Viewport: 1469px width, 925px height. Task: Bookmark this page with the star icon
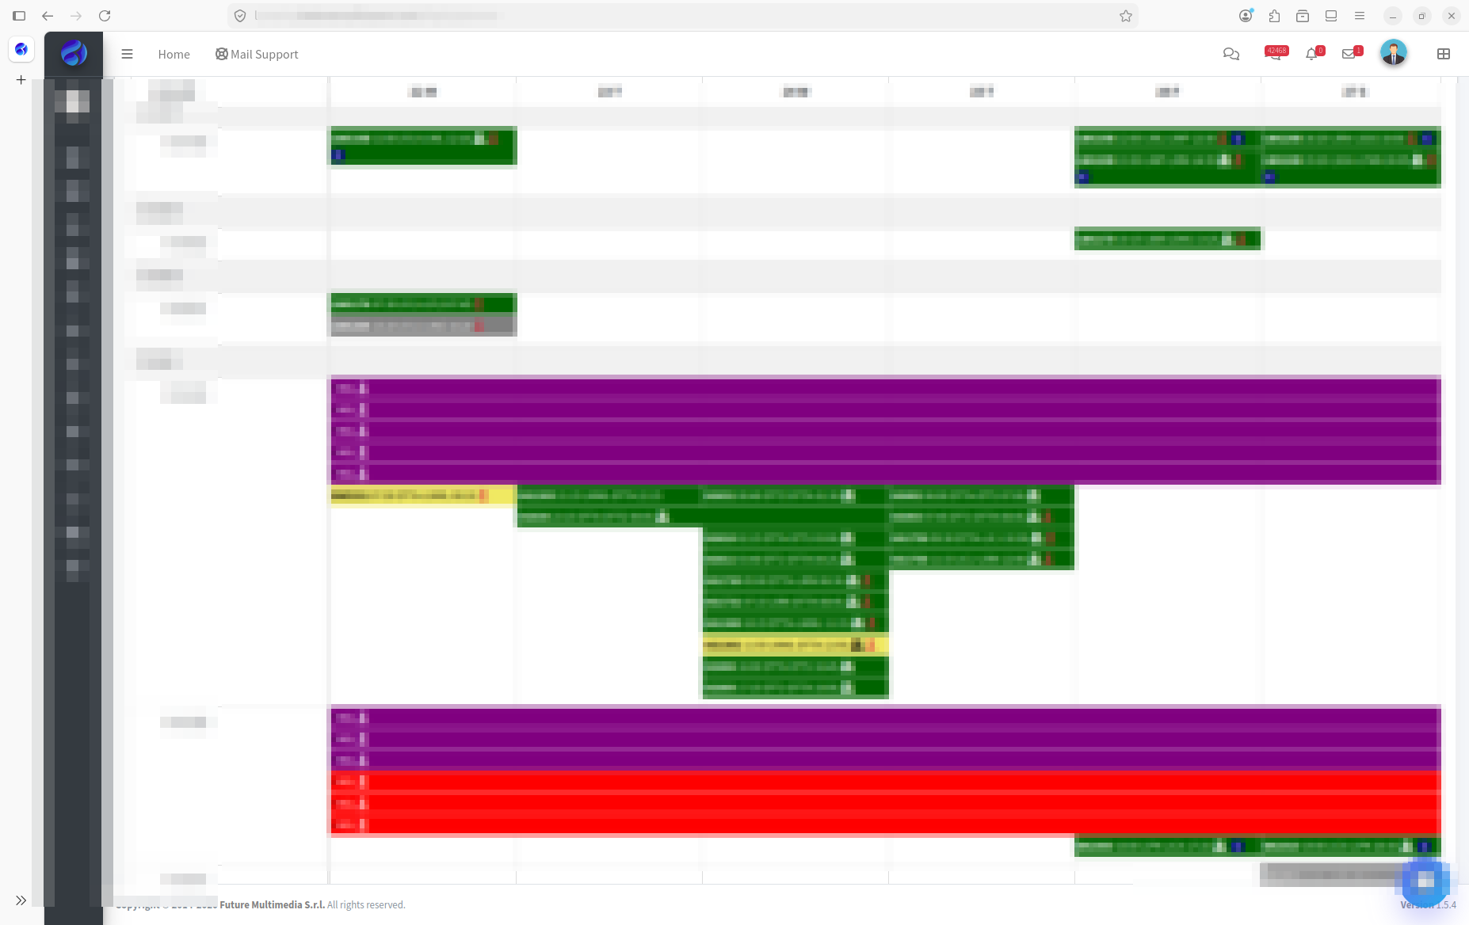[x=1125, y=16]
